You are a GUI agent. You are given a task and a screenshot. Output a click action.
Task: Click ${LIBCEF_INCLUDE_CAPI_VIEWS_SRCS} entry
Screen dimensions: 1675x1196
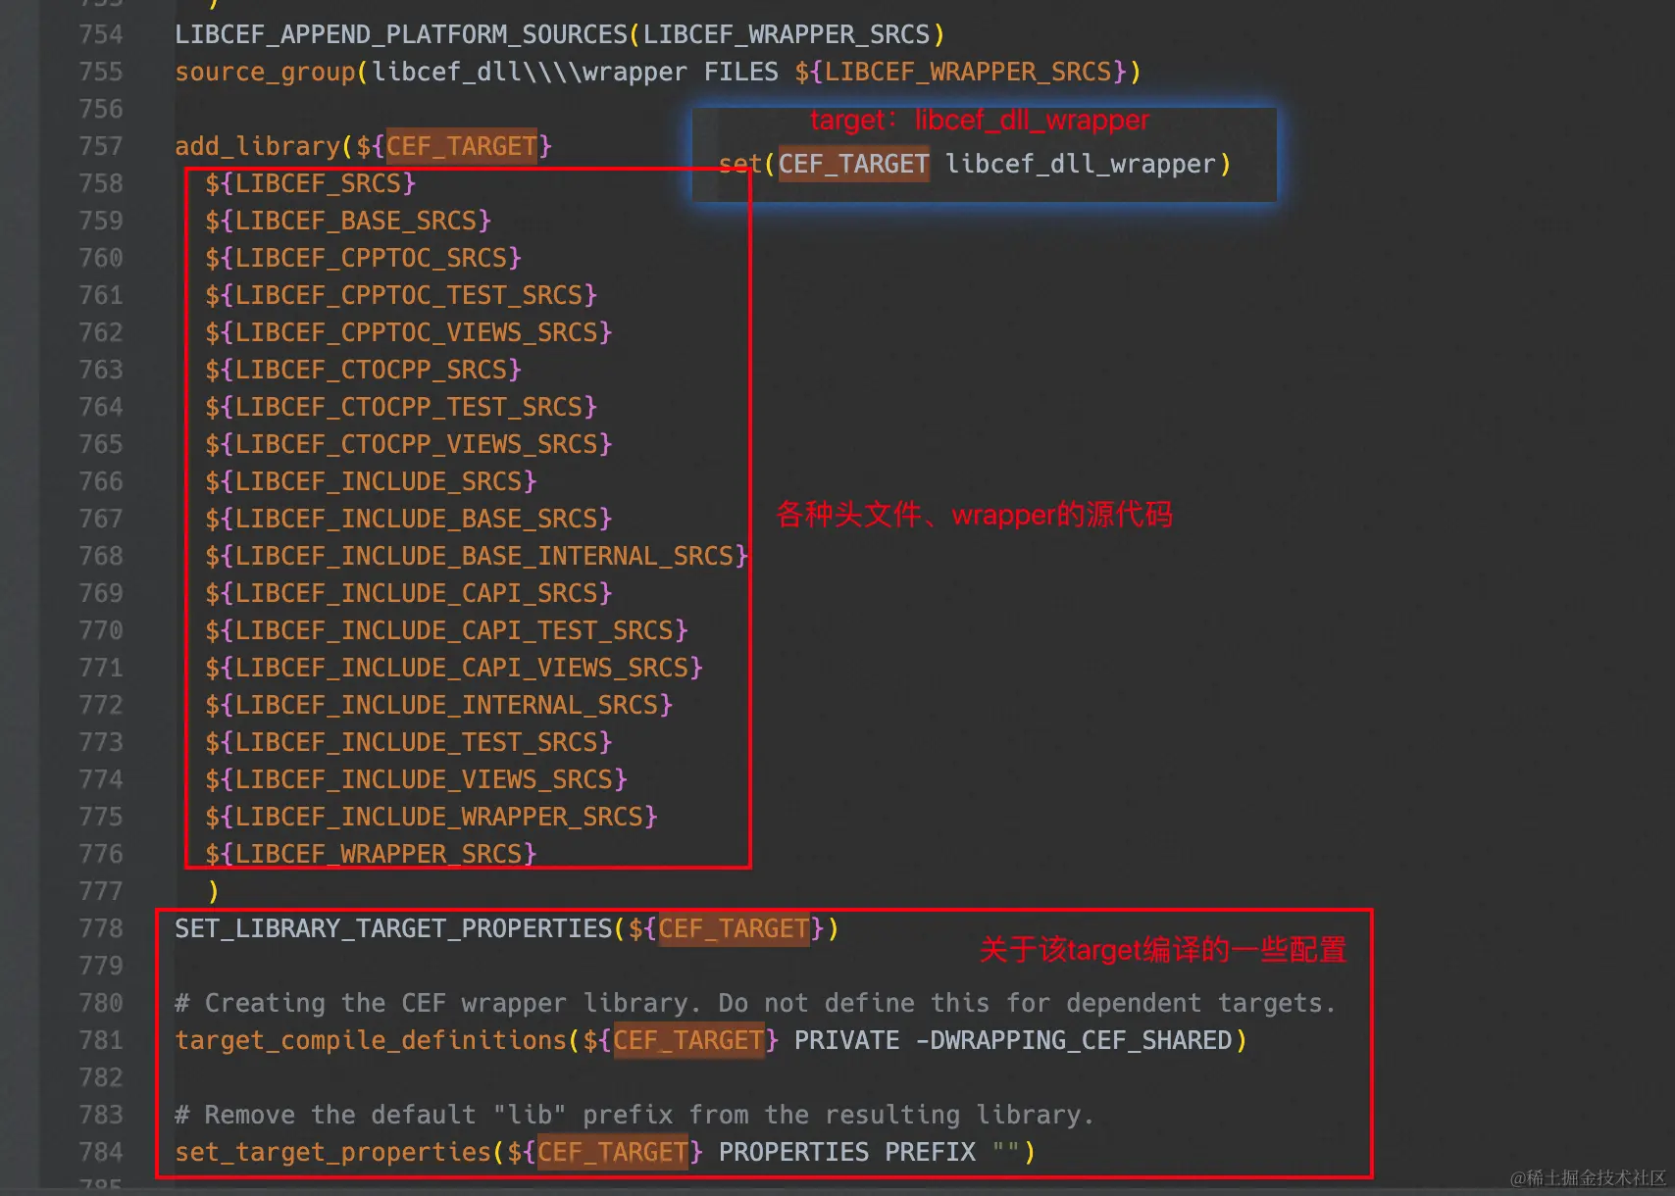click(x=454, y=668)
